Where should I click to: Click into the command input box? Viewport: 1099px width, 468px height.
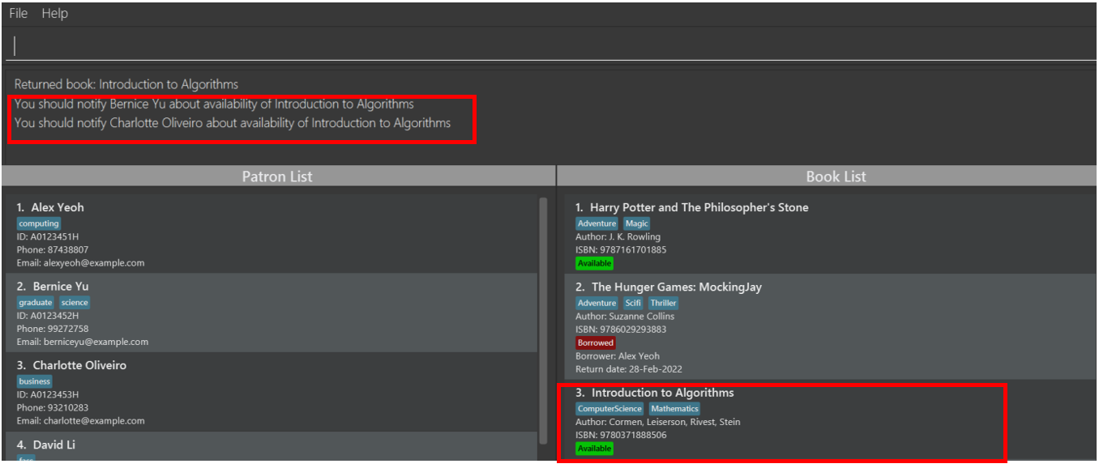(551, 45)
